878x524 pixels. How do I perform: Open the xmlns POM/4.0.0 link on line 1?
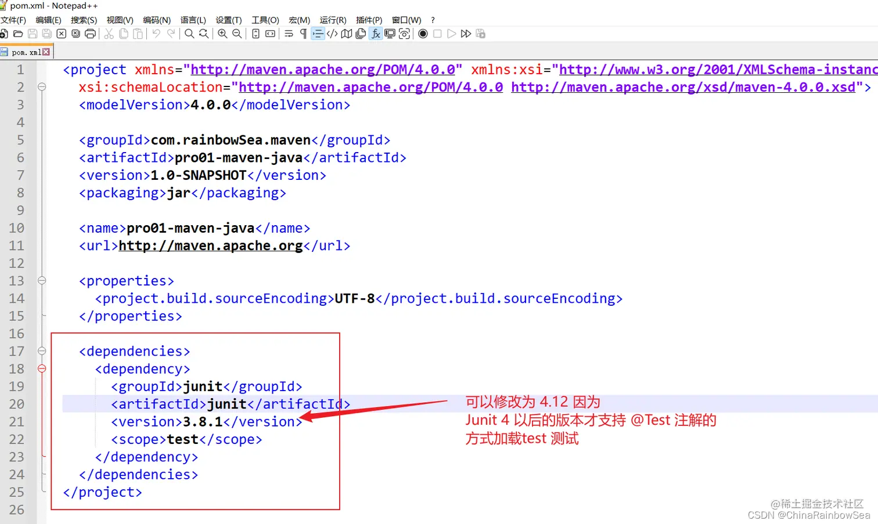(323, 70)
